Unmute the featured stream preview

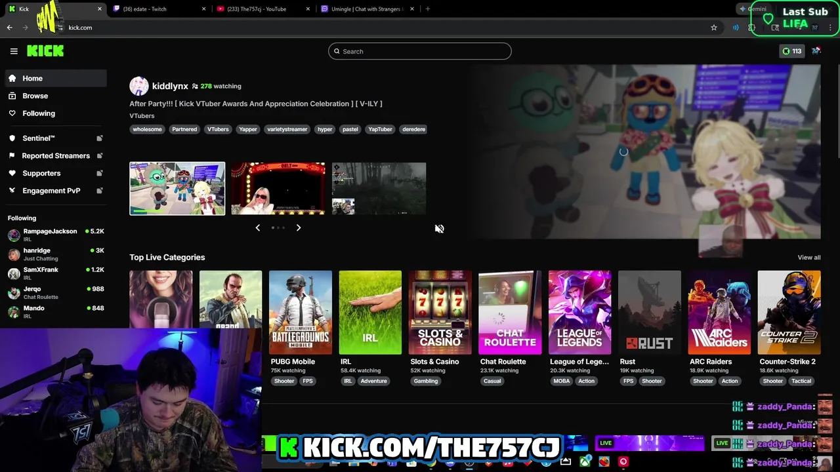point(439,229)
